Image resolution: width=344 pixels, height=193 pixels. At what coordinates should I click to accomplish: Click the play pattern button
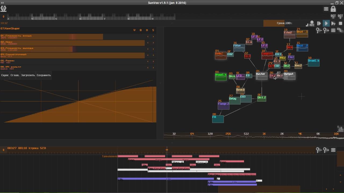(333, 24)
